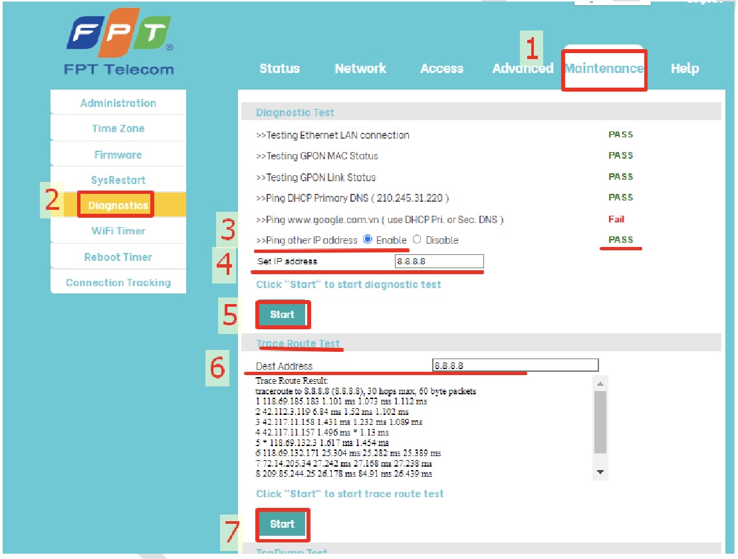Select the Maintenance tab
This screenshot has width=738, height=559.
click(x=604, y=68)
